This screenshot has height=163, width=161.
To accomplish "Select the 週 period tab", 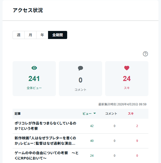I will (x=19, y=35).
